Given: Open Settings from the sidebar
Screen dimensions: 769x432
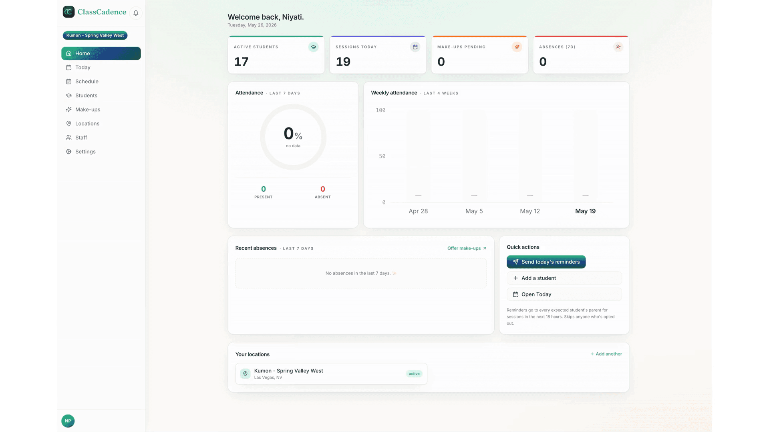Looking at the screenshot, I should point(101,152).
